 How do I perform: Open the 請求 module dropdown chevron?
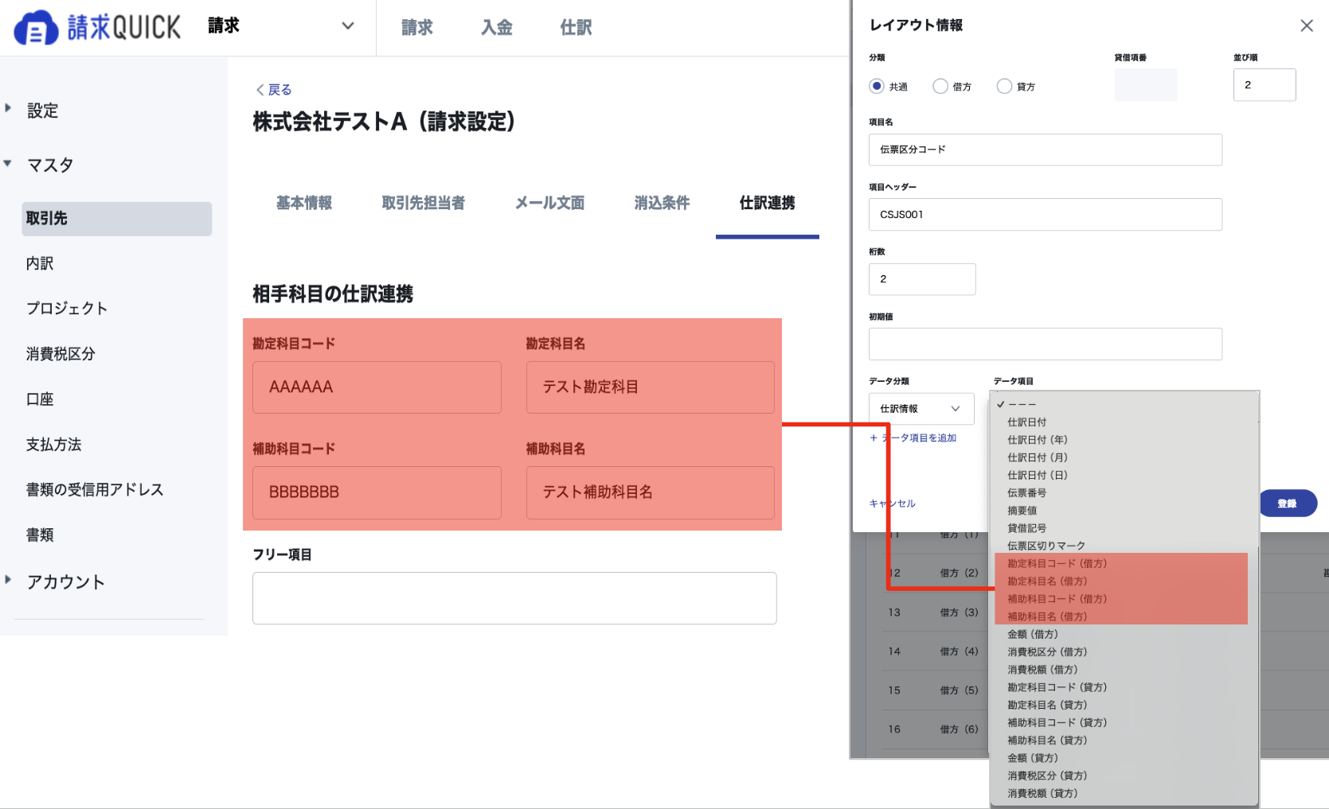[x=348, y=25]
